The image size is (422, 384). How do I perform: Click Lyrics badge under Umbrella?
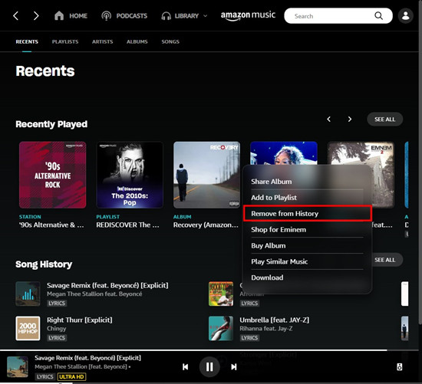coord(249,338)
